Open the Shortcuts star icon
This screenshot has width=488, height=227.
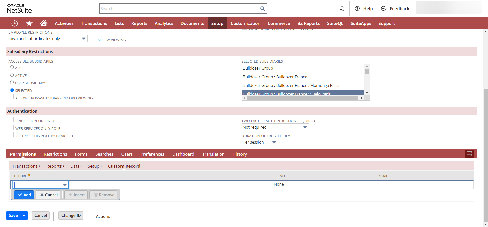pyautogui.click(x=29, y=23)
